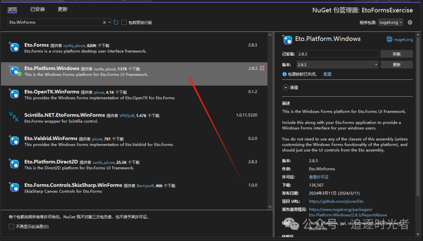Click the Eto.OpenTK.WinForms package icon
Image resolution: width=423 pixels, height=241 pixels.
click(14, 94)
